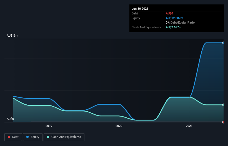228x146 pixels.
Task: Click the Jun 30 2021 tooltip date
Action: point(140,9)
